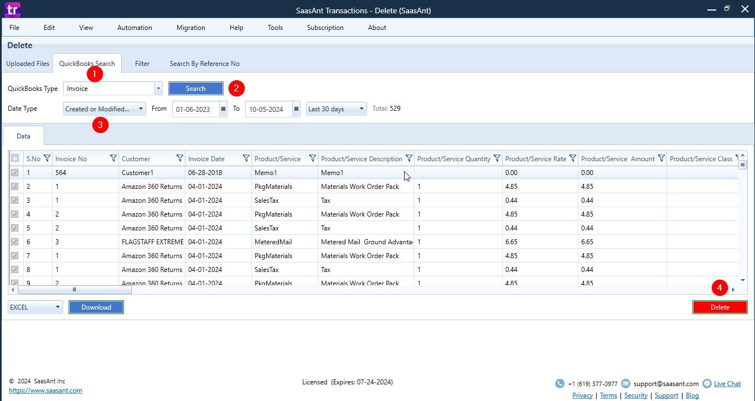Open the Product/Service Quantity filter icon
The height and width of the screenshot is (401, 755).
[497, 158]
